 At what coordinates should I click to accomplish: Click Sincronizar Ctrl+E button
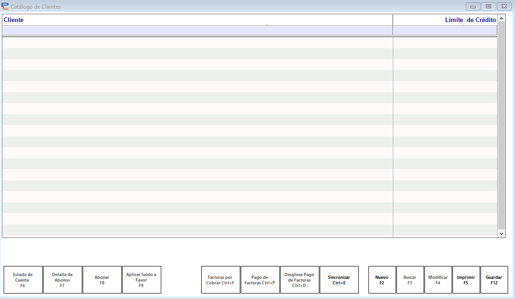pyautogui.click(x=340, y=280)
